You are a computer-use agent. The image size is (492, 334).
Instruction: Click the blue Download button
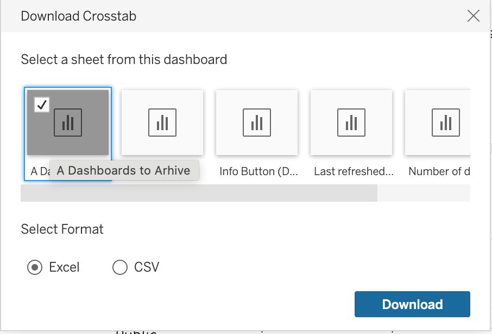pos(412,304)
